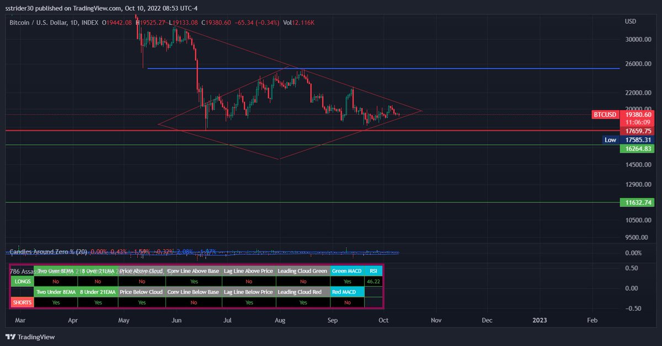Click the No value under Conv Line Below Base
Image resolution: width=662 pixels, height=346 pixels.
(193, 302)
